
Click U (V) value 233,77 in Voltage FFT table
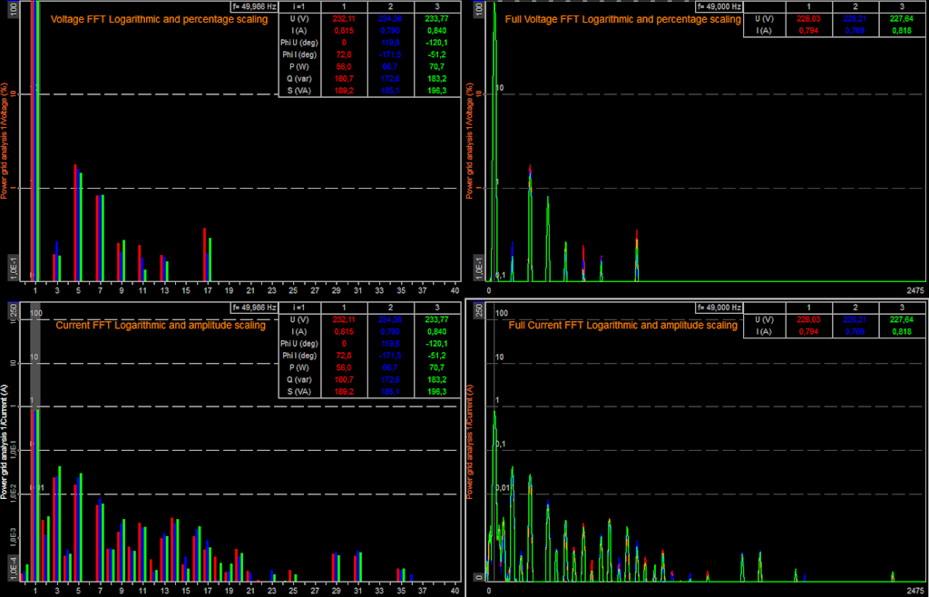point(436,20)
